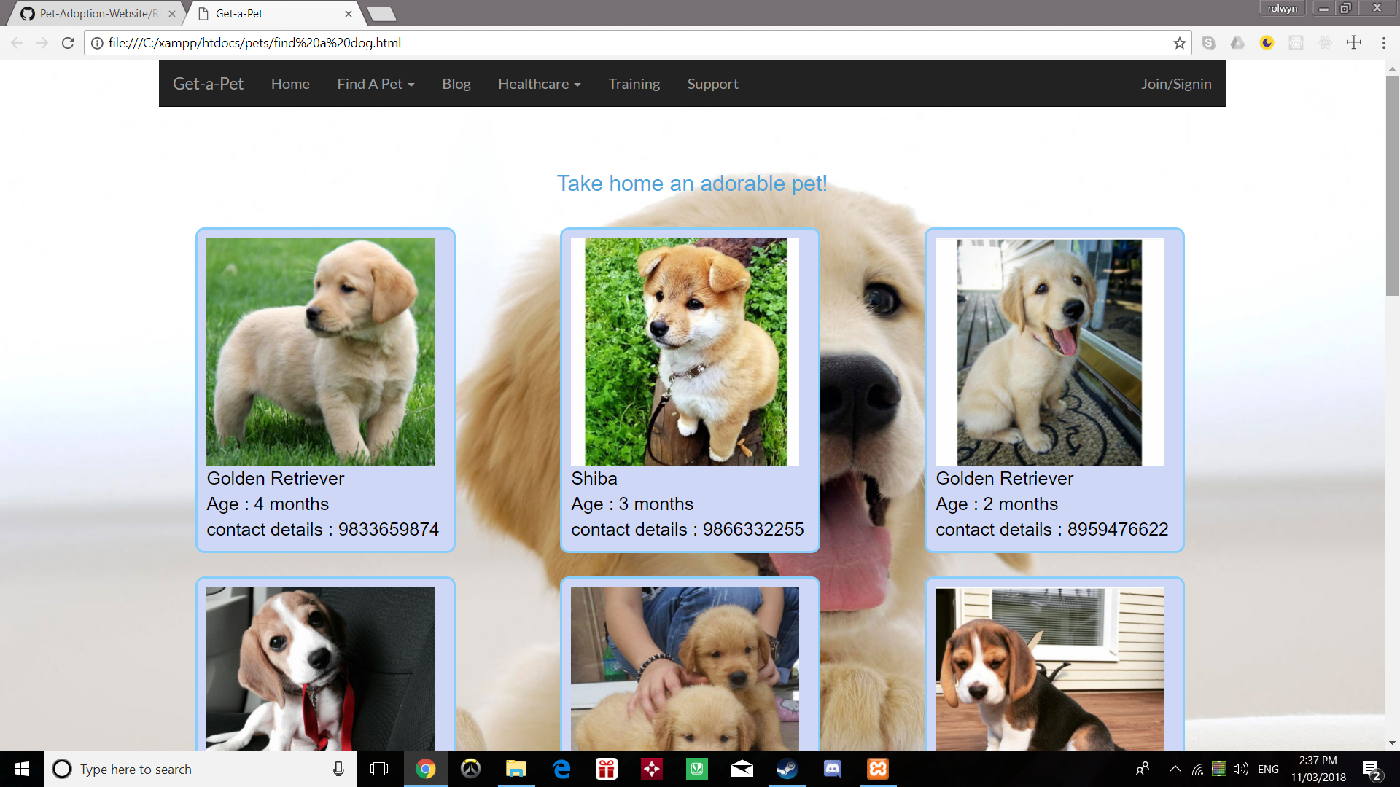This screenshot has height=787, width=1400.
Task: Click the site information icon in the address bar
Action: tap(97, 43)
